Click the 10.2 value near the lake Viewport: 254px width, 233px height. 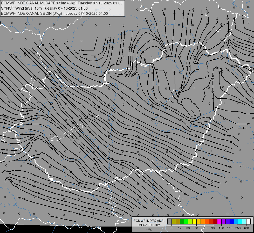point(51,135)
